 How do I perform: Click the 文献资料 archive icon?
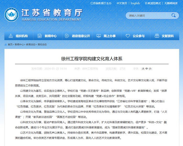[157, 36]
